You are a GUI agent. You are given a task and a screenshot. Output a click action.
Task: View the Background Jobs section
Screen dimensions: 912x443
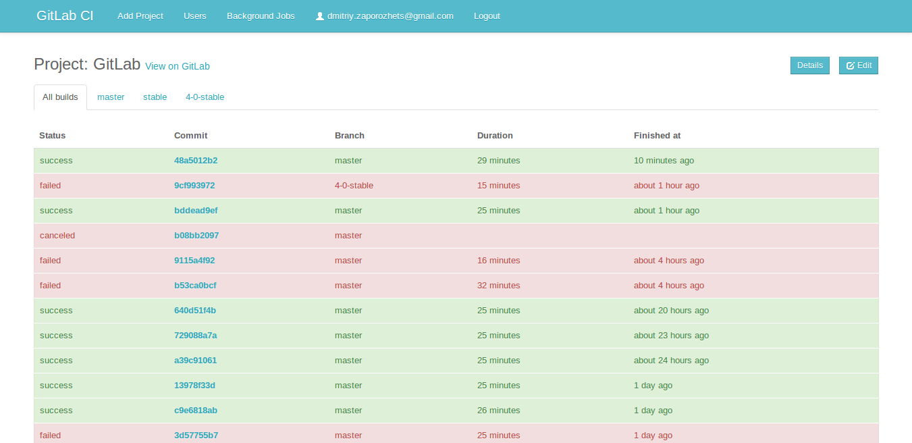(261, 16)
